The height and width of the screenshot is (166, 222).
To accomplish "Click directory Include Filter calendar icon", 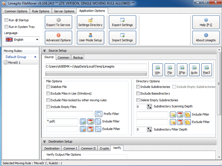I will (180, 114).
